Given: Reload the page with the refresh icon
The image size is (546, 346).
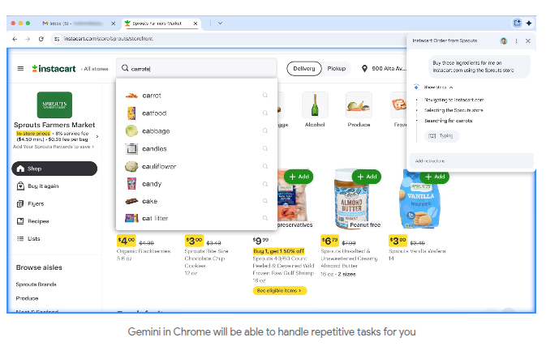Looking at the screenshot, I should 41,38.
